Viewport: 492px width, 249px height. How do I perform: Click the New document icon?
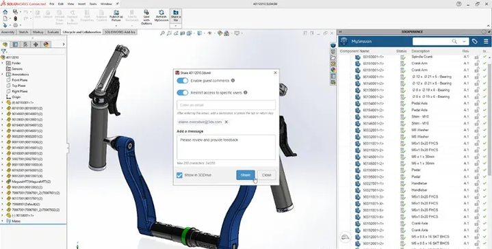(5, 18)
